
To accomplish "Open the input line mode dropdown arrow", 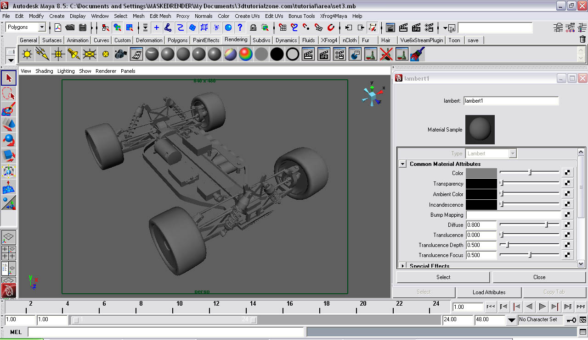I will pyautogui.click(x=445, y=28).
